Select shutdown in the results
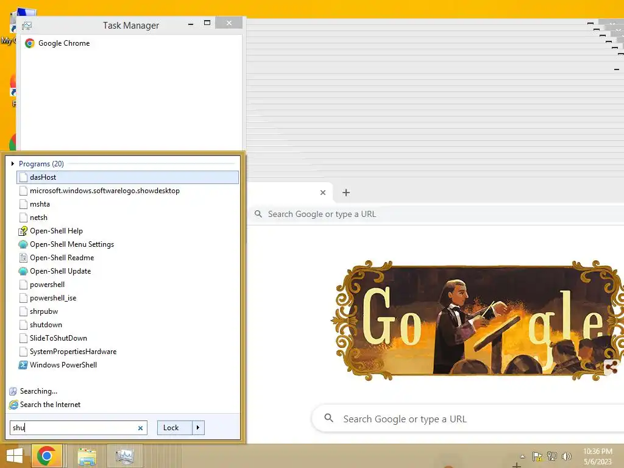This screenshot has width=624, height=468. coord(128,325)
